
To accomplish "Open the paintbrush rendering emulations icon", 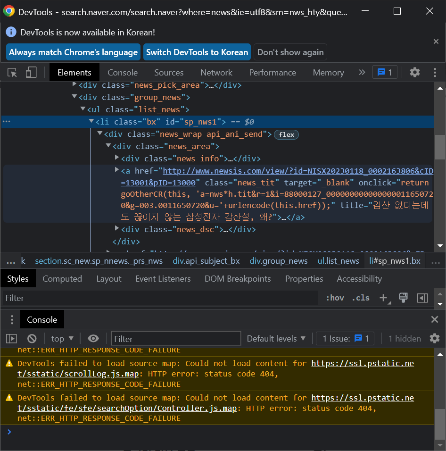I will 403,298.
